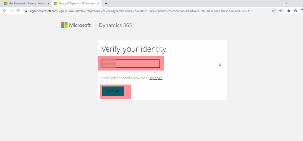Open the side panel icon
The image size is (303, 141).
tap(302, 11)
